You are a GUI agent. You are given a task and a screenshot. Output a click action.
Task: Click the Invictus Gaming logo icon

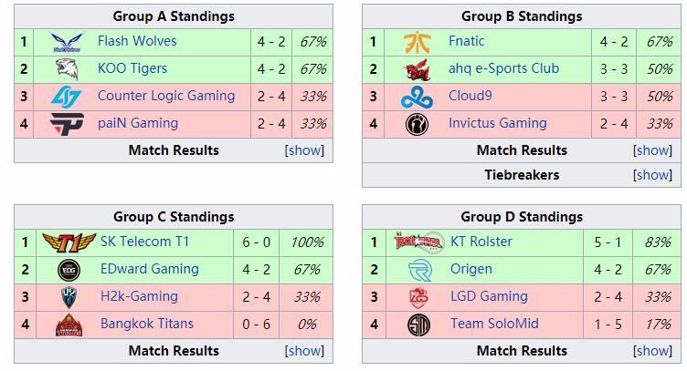click(417, 124)
